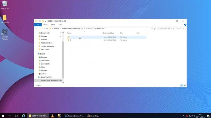
Task: Open VLC media player from taskbar
Action: click(x=52, y=116)
